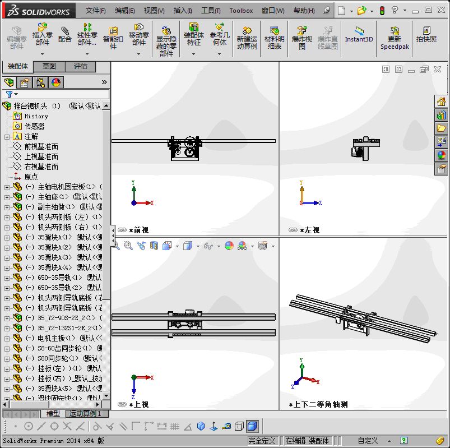
Task: Open Linear Component Pattern (线性零部件) tool
Action: click(87, 34)
